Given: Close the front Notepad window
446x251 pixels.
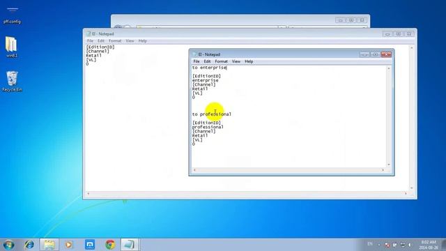Looking at the screenshot, I should coord(386,54).
